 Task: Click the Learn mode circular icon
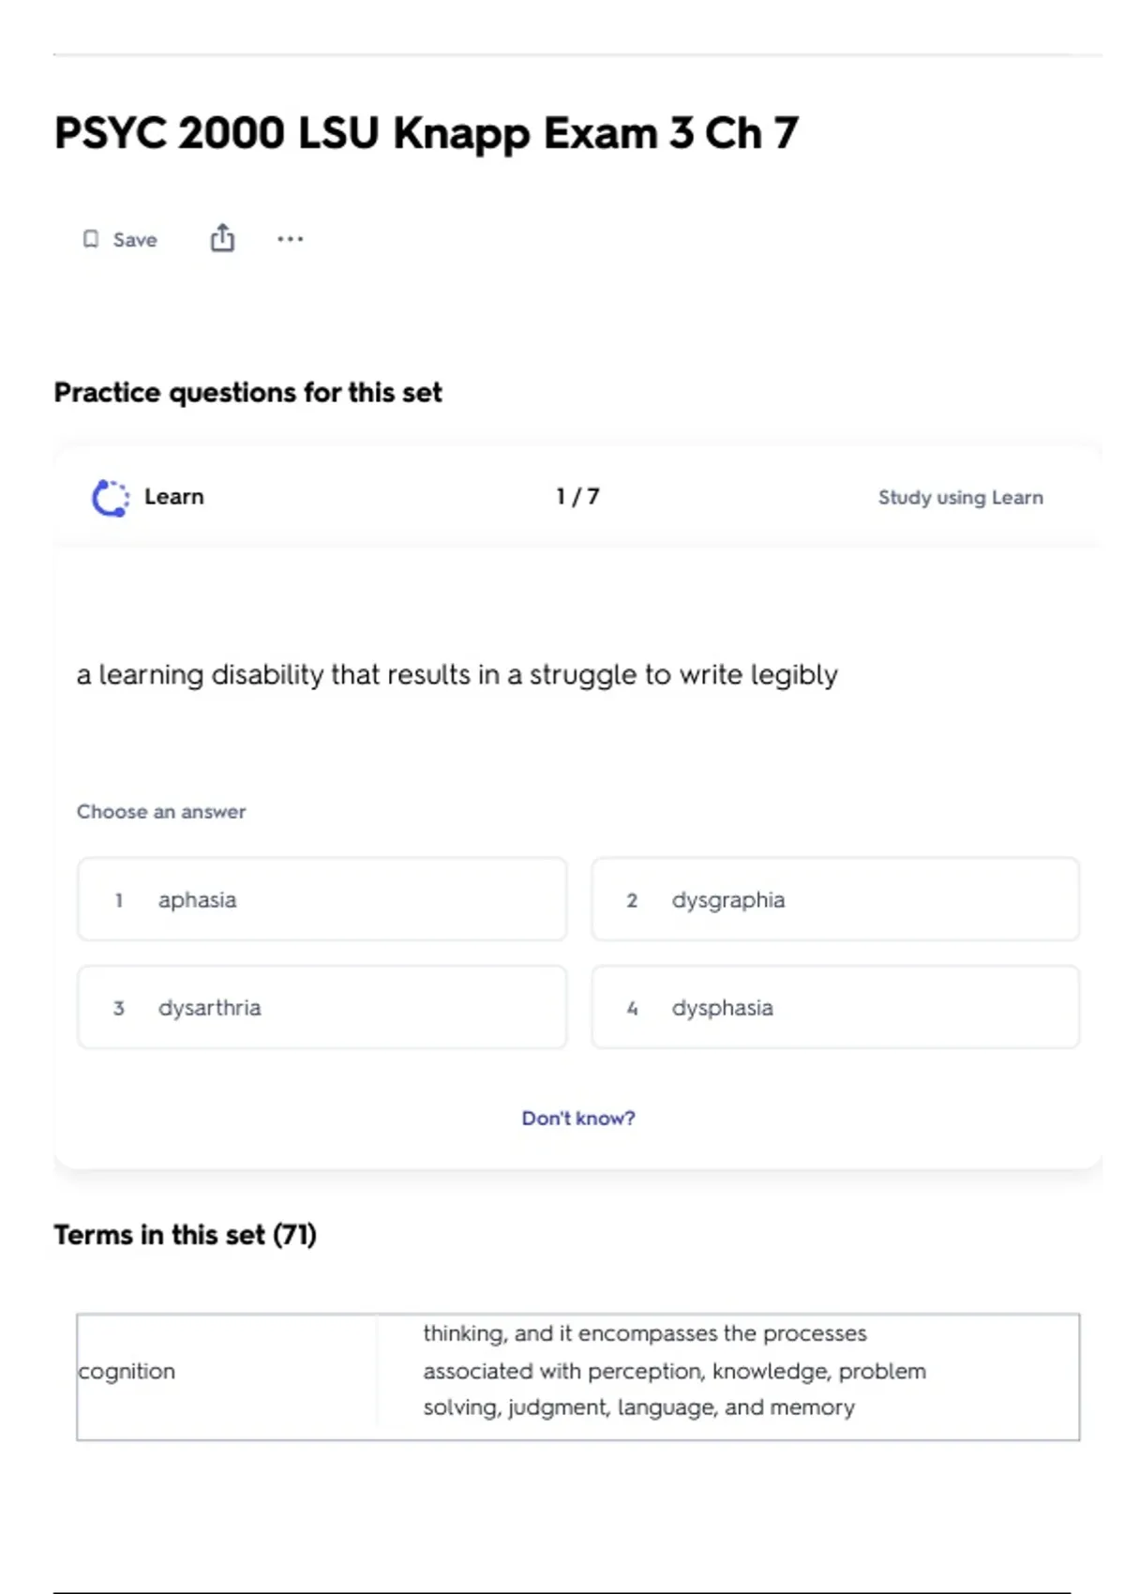pyautogui.click(x=111, y=497)
